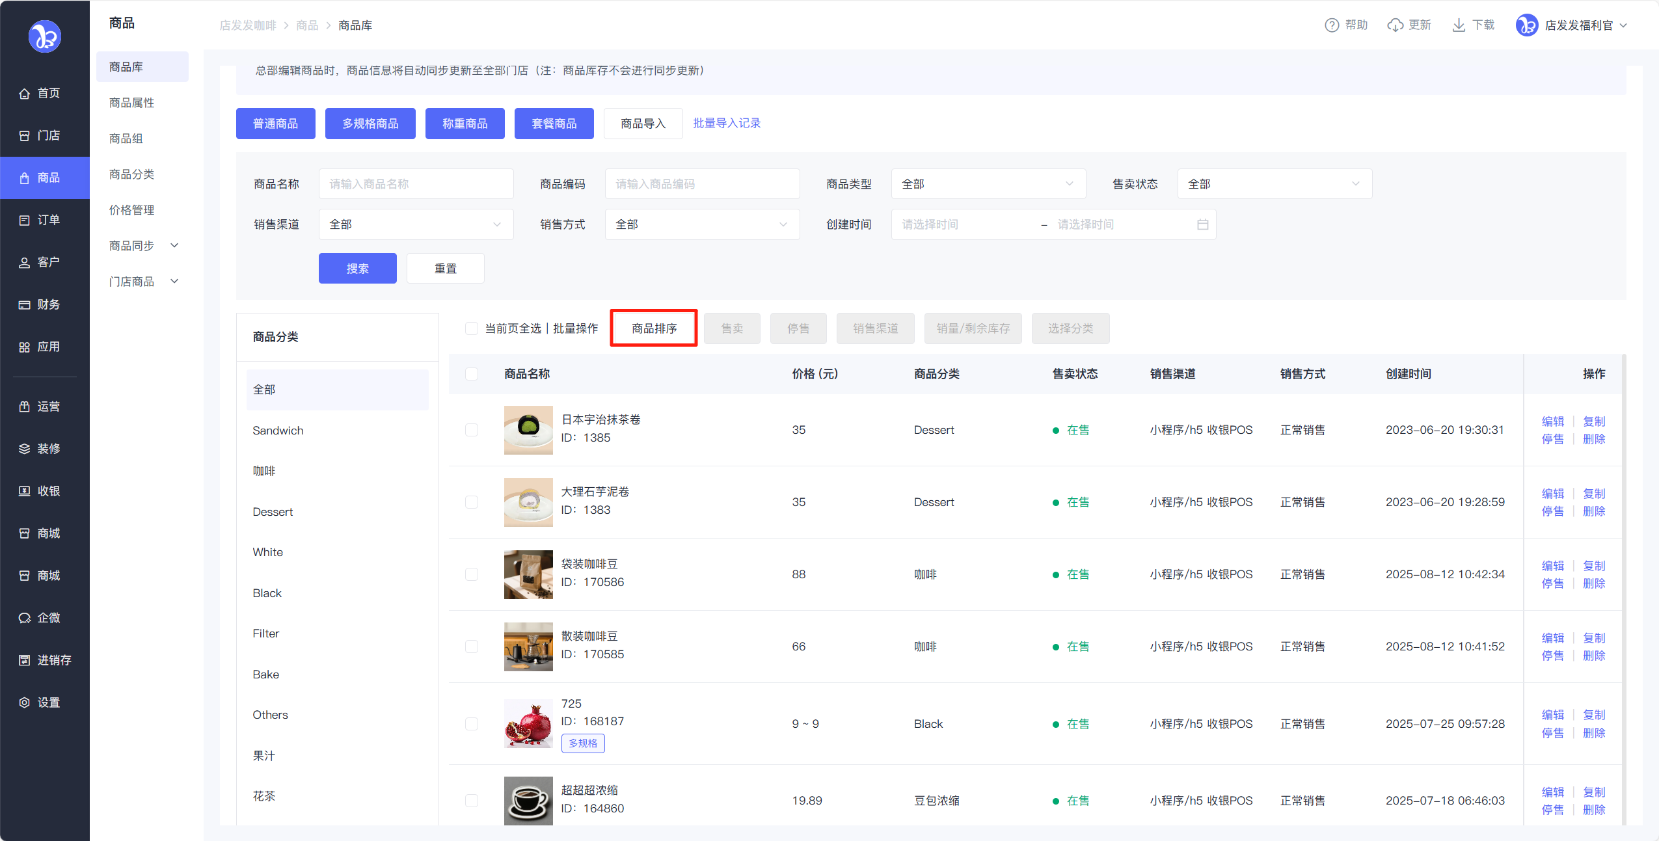Click 删除 for 大理石芋泥卷

[x=1594, y=511]
